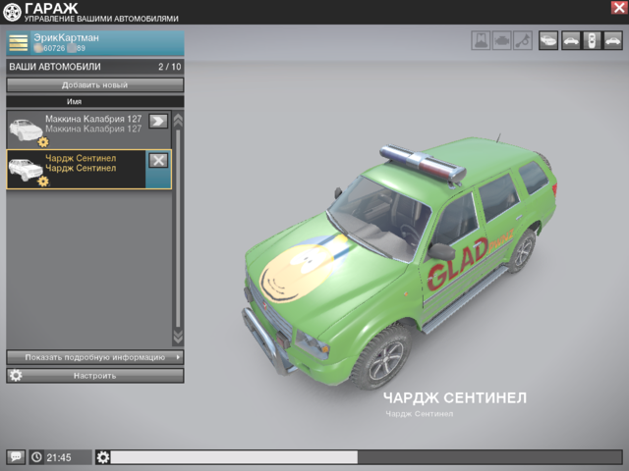629x471 pixels.
Task: Click the arrow button for Маккина Калабрия 127
Action: coord(158,122)
